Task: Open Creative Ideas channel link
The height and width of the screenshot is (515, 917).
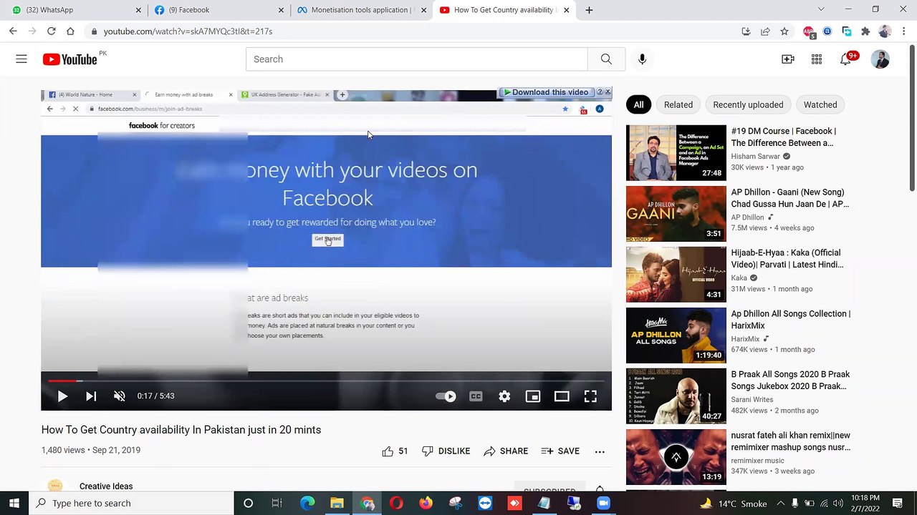Action: [x=106, y=486]
